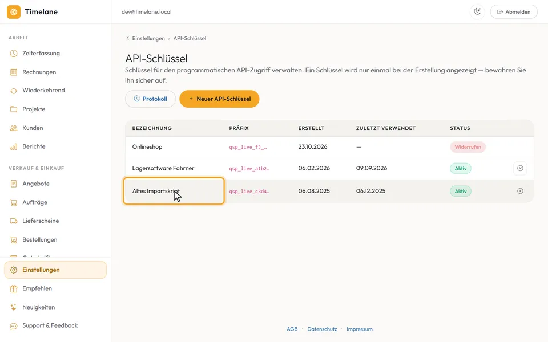548x342 pixels.
Task: Toggle dark mode moon icon
Action: coord(477,12)
